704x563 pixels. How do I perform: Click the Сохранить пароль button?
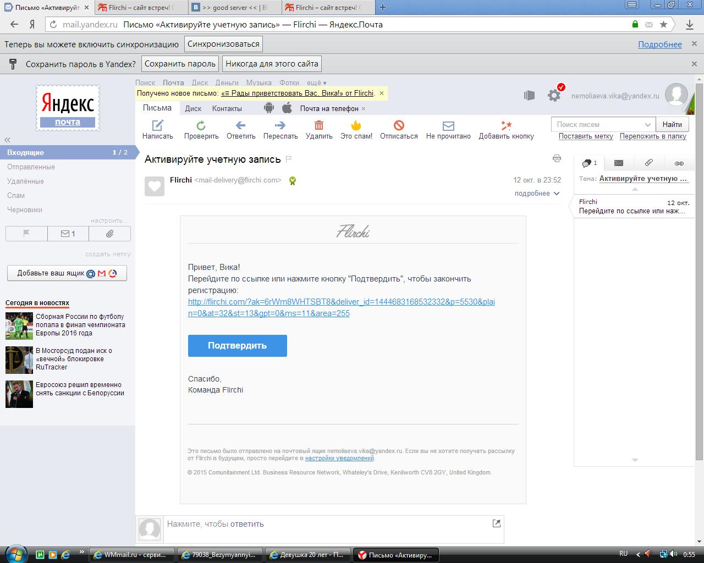[x=180, y=64]
